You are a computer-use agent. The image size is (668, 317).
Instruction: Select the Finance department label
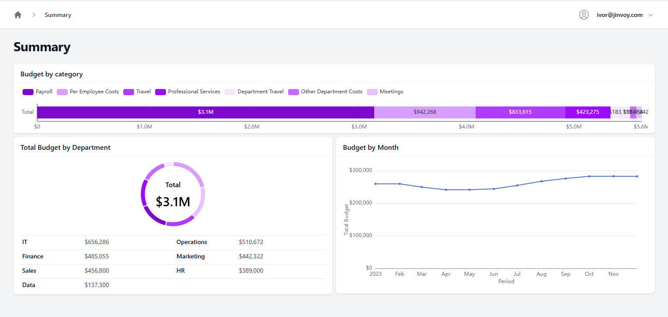33,256
